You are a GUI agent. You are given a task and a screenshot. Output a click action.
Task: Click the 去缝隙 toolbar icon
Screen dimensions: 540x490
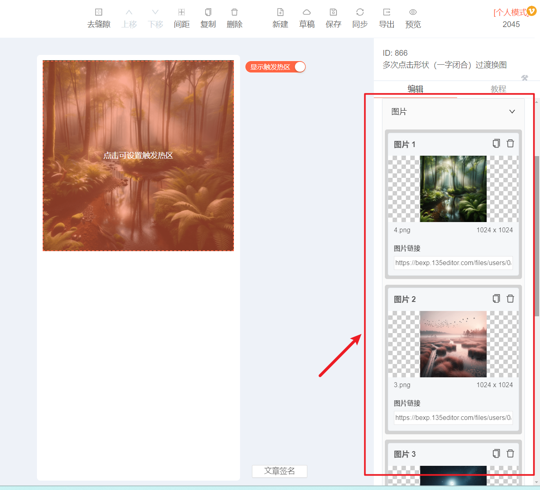click(x=98, y=12)
